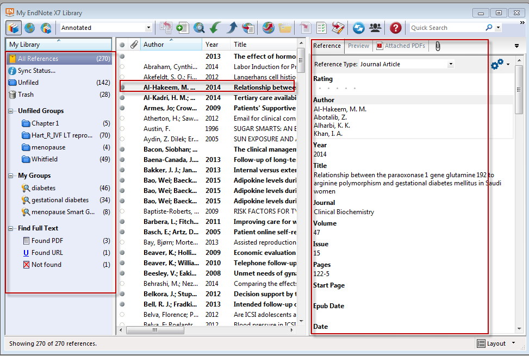Collapse the Find Full Text group set
The height and width of the screenshot is (356, 529).
[11, 228]
